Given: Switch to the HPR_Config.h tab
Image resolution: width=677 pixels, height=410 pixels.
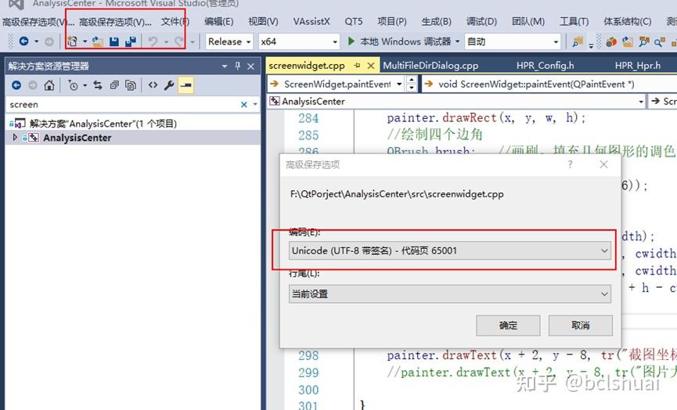Looking at the screenshot, I should click(545, 66).
